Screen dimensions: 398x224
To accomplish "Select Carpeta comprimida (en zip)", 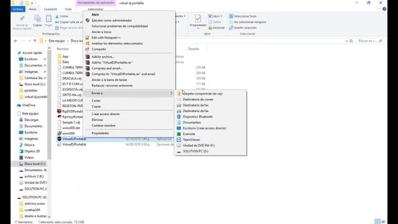I will [203, 94].
